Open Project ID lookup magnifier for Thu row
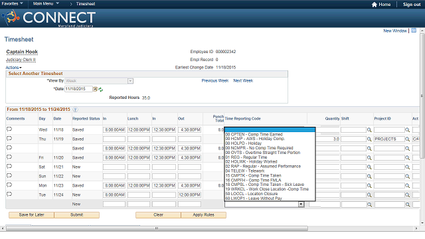 click(407, 139)
